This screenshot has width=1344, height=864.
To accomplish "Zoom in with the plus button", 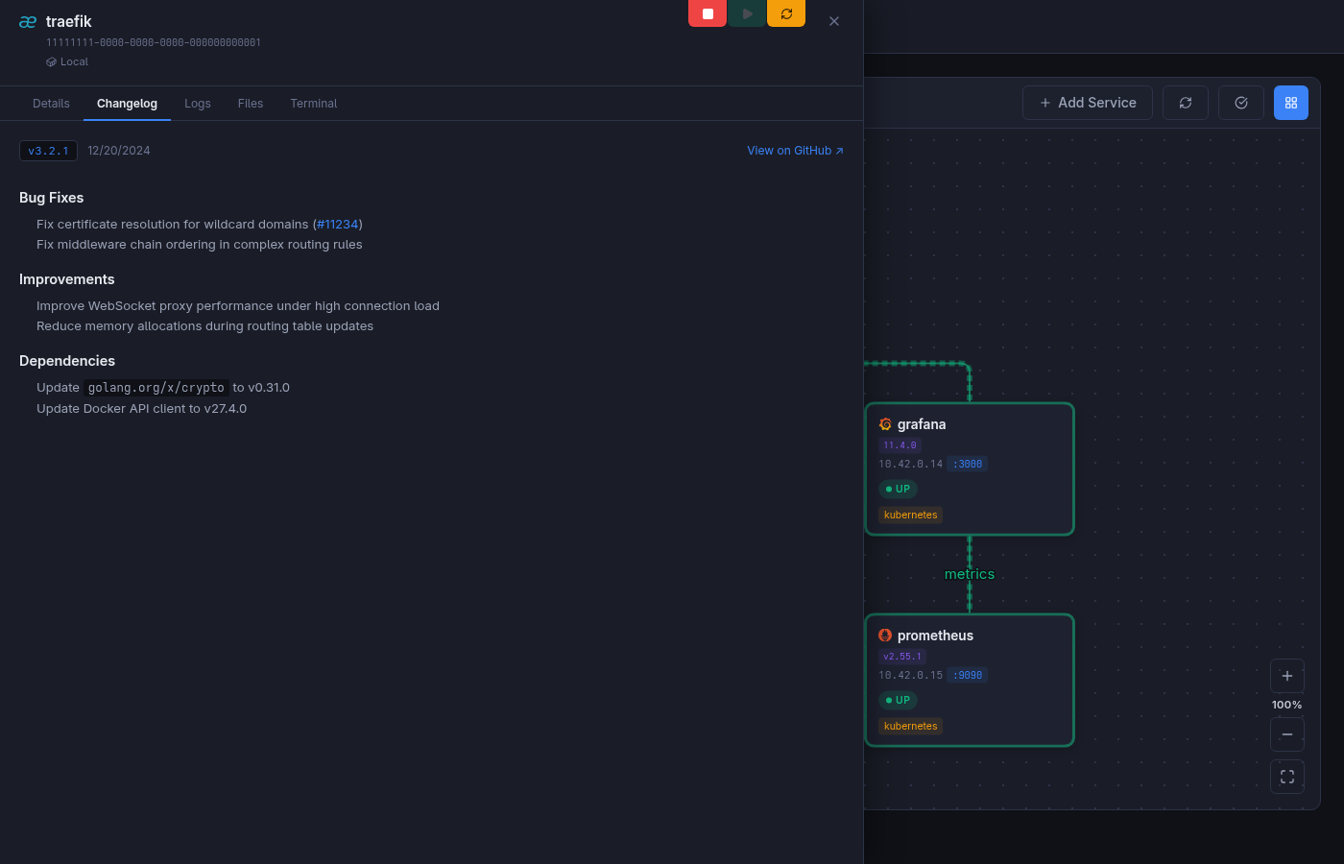I will [1287, 676].
